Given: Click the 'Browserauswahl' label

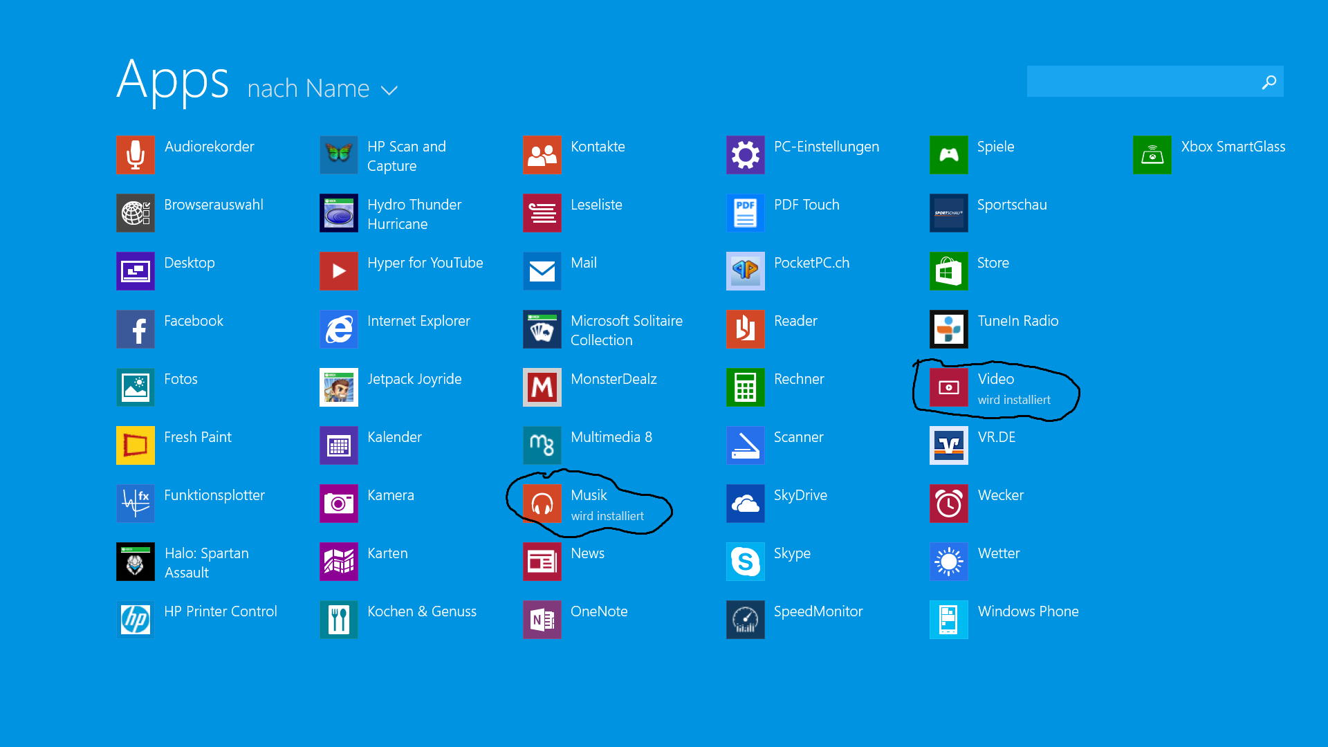Looking at the screenshot, I should point(213,205).
